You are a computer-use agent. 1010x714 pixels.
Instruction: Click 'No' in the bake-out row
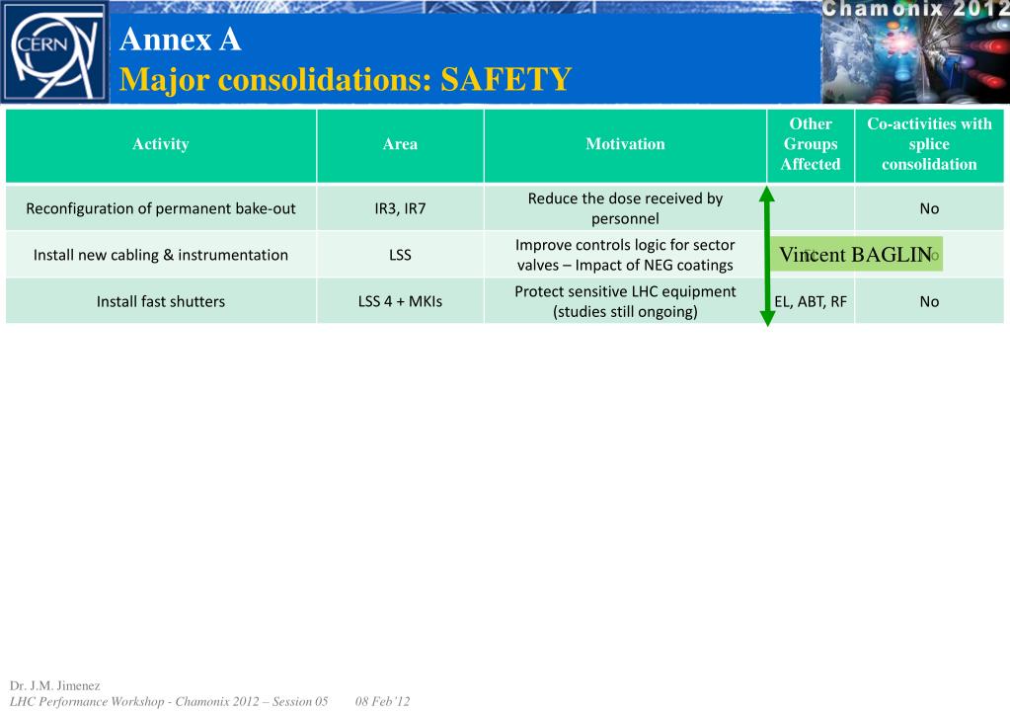[929, 208]
